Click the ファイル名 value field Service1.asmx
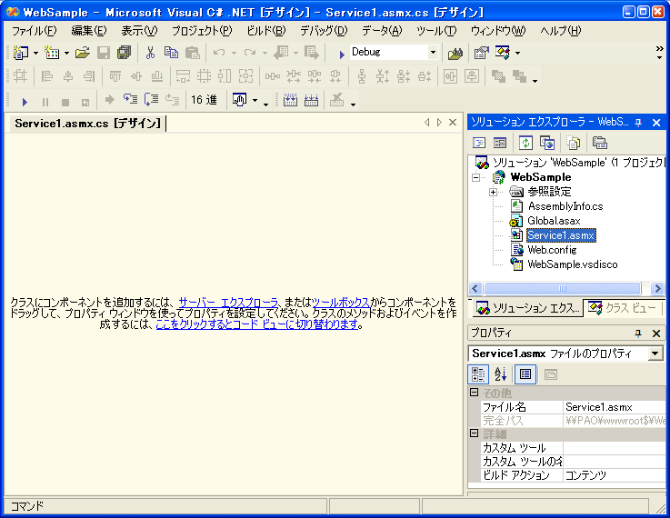The image size is (670, 518). pos(614,407)
